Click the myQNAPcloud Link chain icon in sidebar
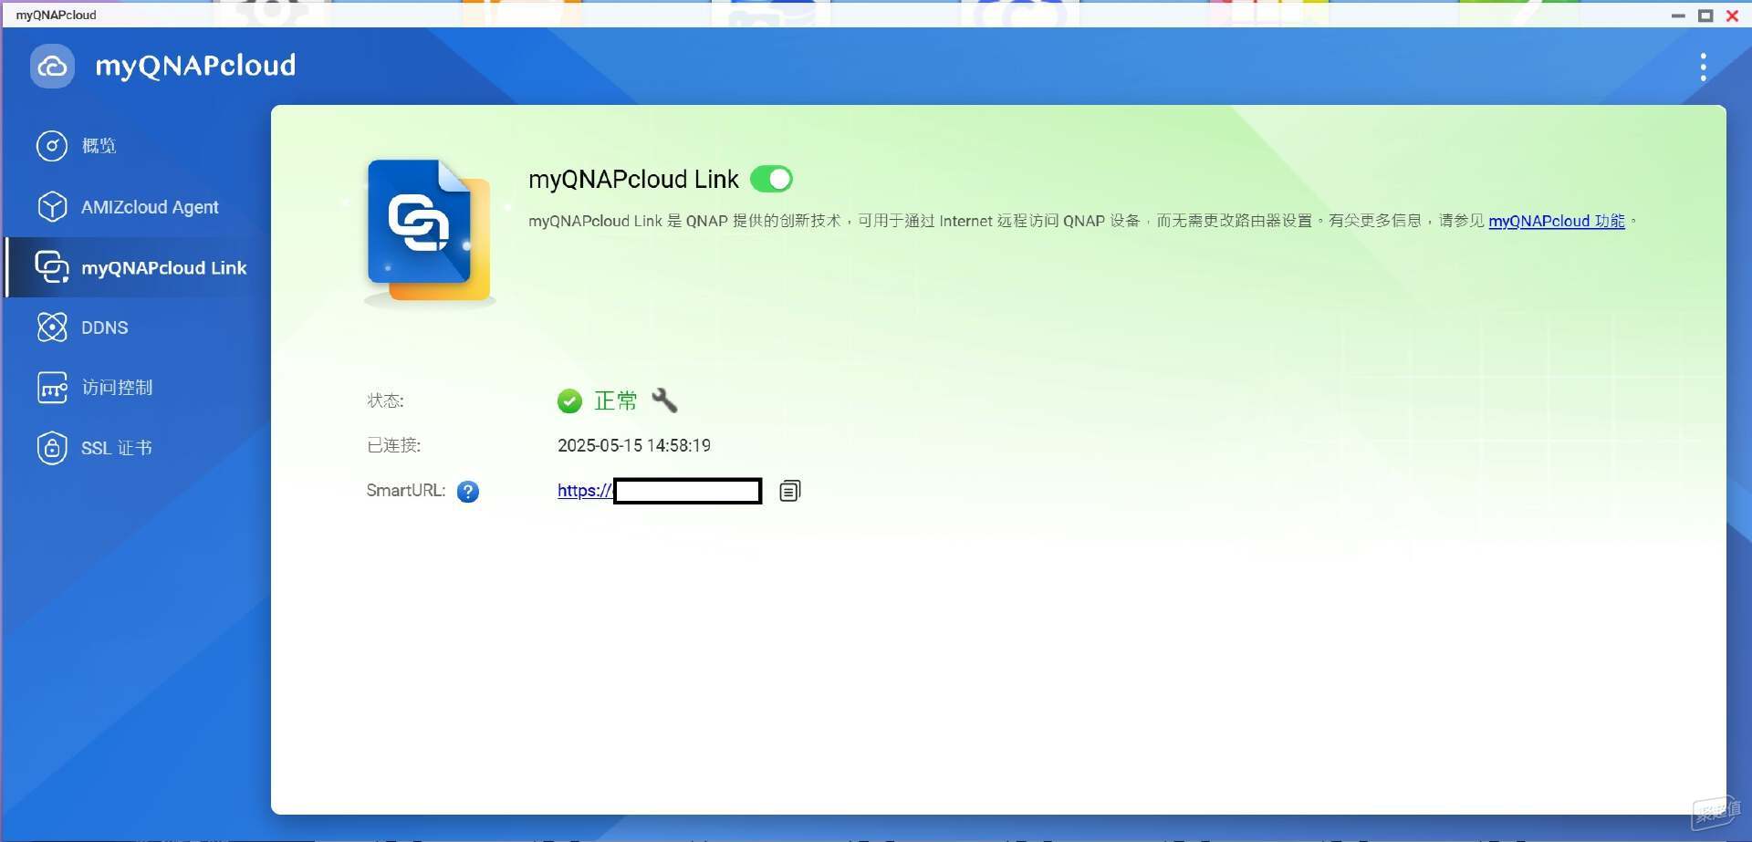The height and width of the screenshot is (842, 1752). click(52, 267)
